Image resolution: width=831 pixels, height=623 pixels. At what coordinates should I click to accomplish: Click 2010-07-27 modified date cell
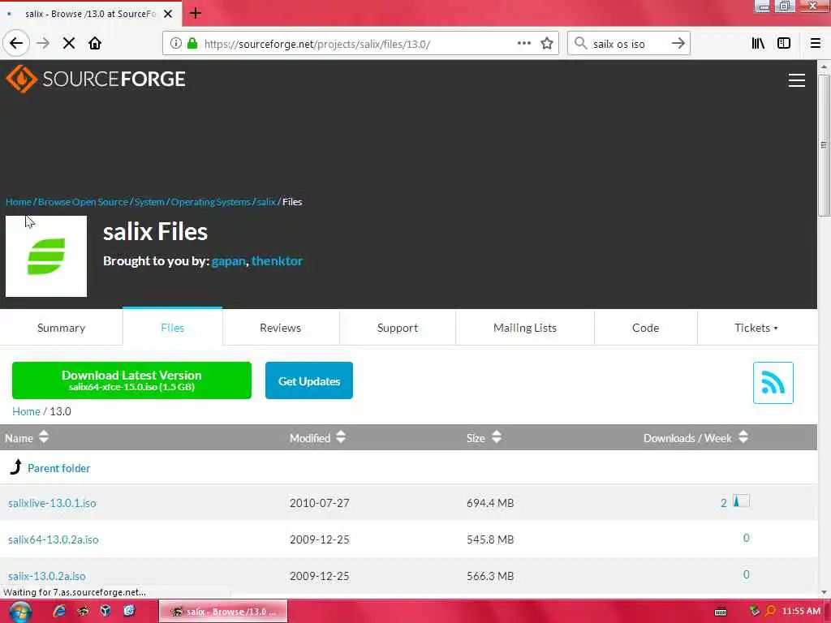pyautogui.click(x=320, y=503)
